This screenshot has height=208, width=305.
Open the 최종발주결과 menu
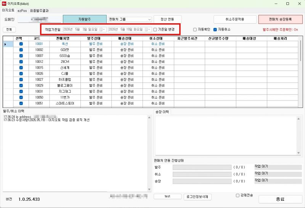coord(39,11)
